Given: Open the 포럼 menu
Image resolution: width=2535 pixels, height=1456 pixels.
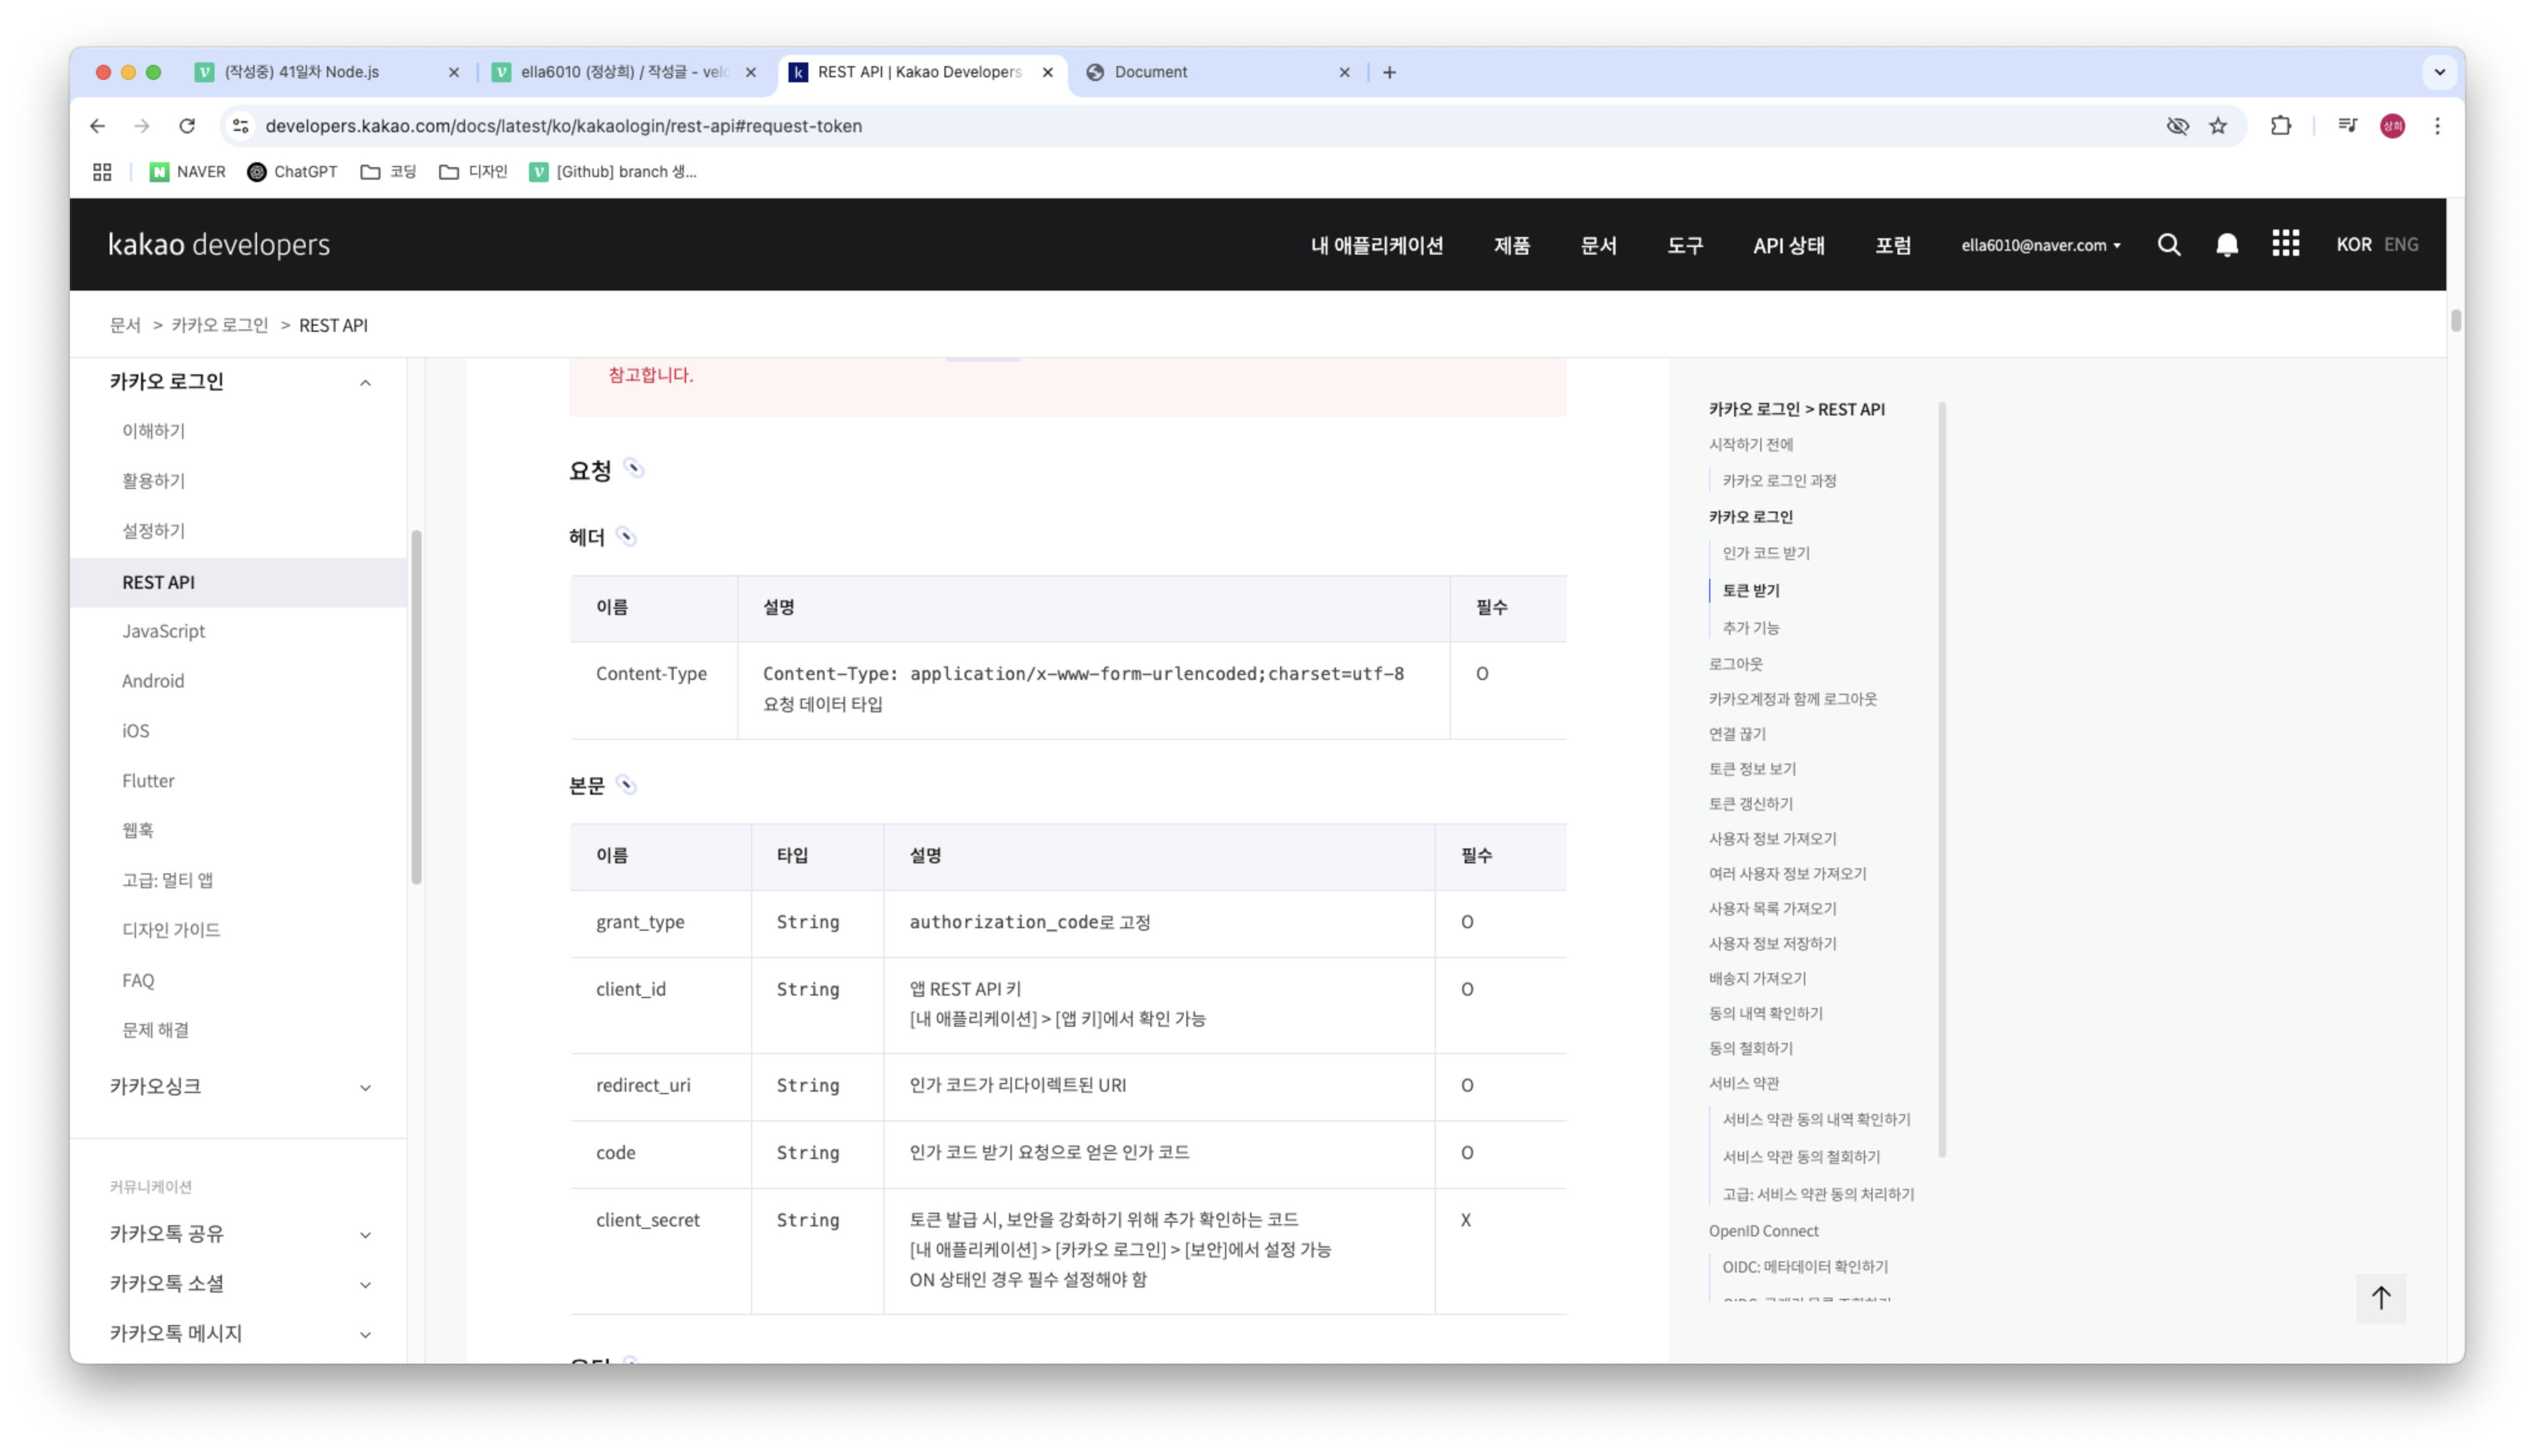Looking at the screenshot, I should (1893, 245).
